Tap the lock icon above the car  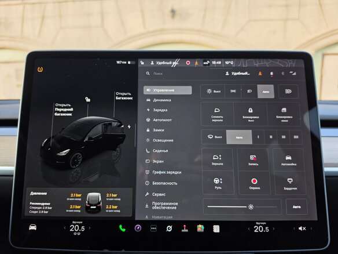click(x=87, y=99)
